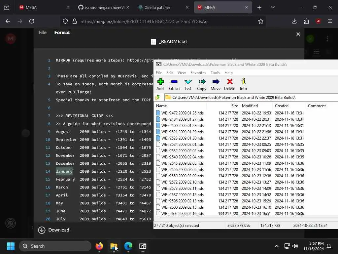
Task: Close the Xdelta patcher tab
Action: coord(187,8)
